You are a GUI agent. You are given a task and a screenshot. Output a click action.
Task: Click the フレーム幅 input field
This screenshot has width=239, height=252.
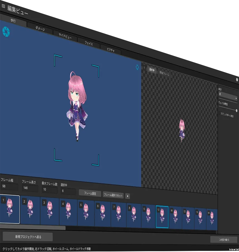9,187
